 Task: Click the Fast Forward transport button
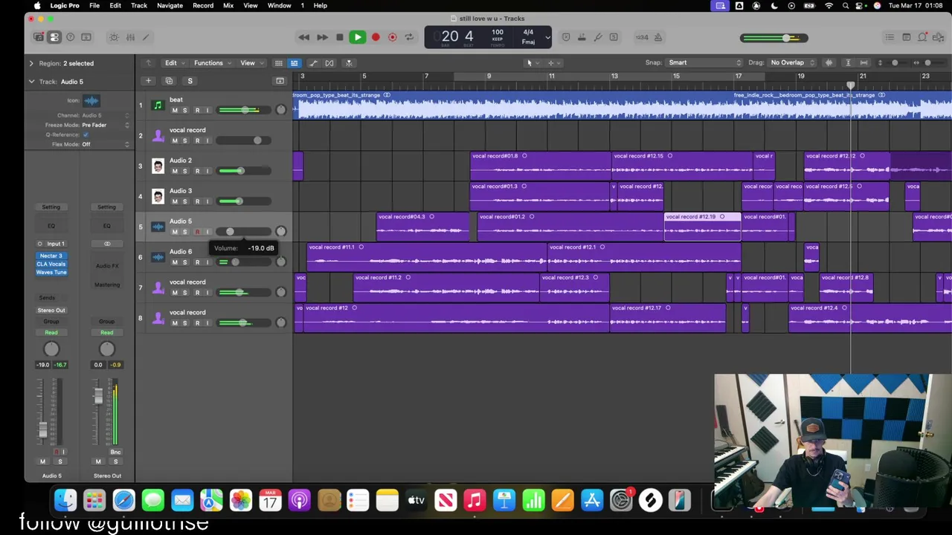point(322,37)
